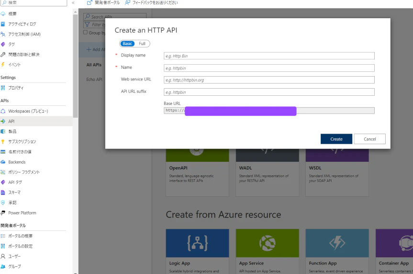Collapse the sidebar with the double chevron

73,3
